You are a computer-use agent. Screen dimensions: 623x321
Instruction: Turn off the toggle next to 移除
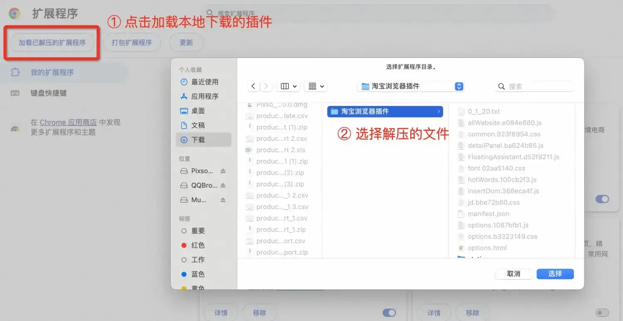[389, 312]
